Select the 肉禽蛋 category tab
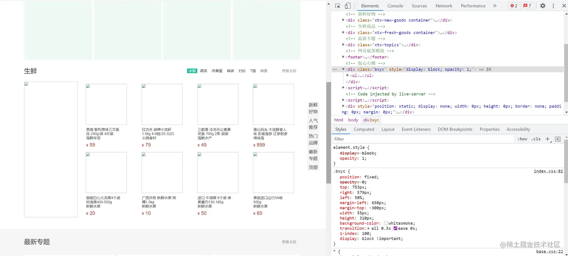This screenshot has width=568, height=256. (217, 71)
